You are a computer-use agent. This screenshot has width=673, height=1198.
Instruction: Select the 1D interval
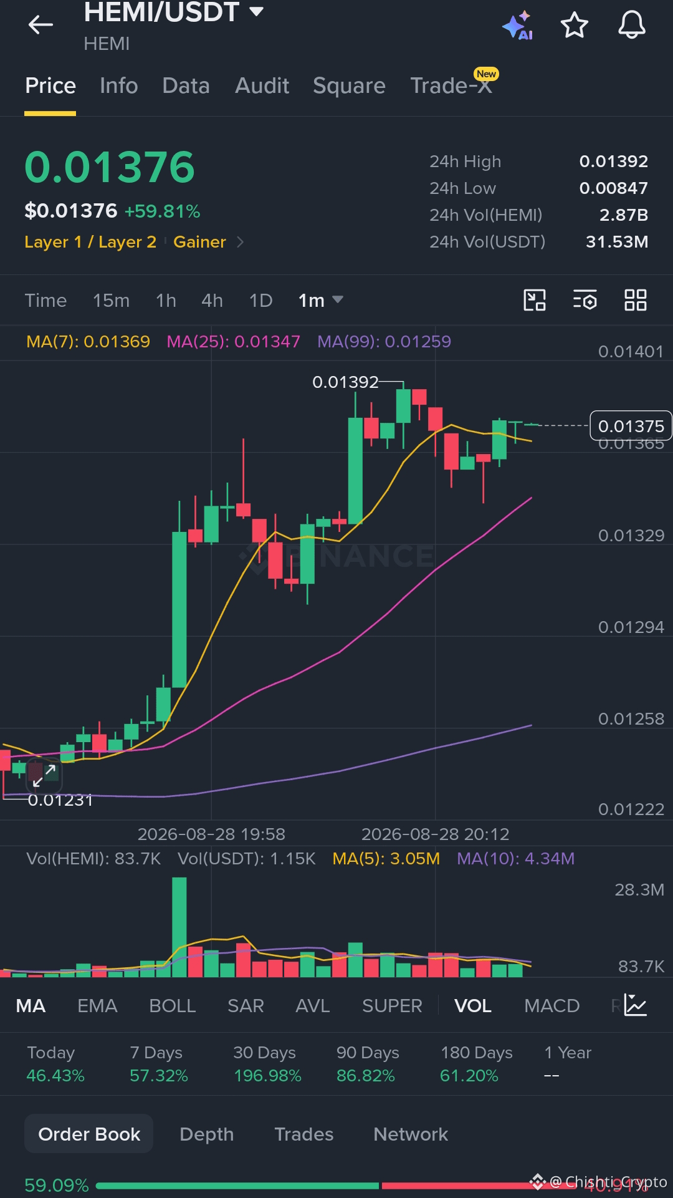260,301
